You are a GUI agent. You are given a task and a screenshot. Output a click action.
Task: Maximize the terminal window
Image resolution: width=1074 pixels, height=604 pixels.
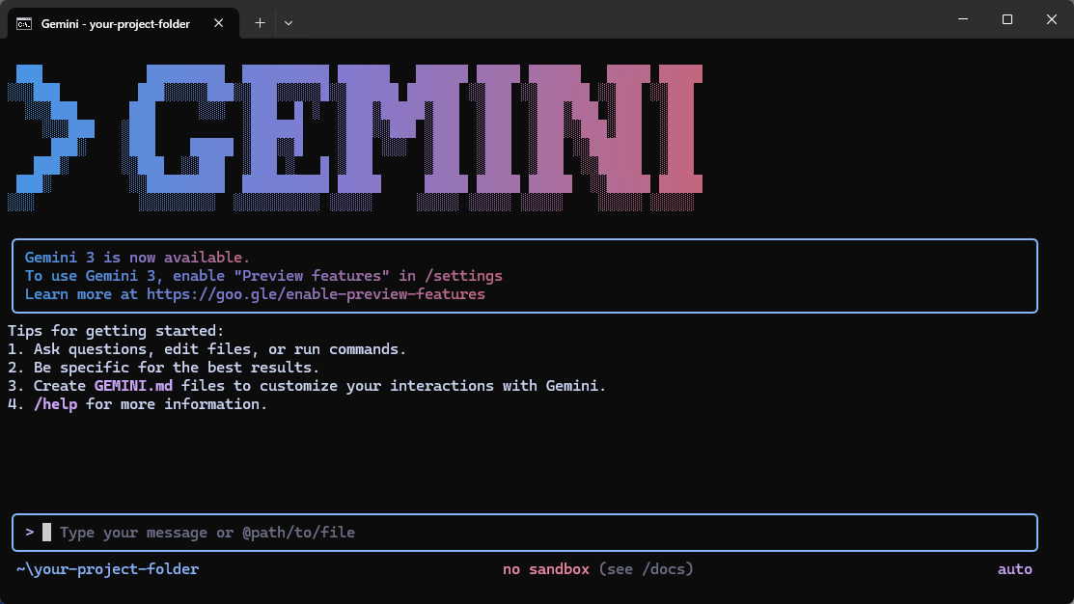pos(1006,19)
